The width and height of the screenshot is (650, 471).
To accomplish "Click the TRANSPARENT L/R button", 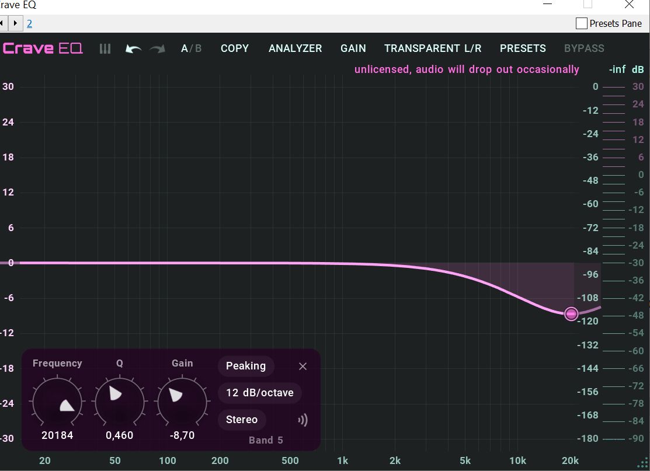I will click(x=433, y=48).
